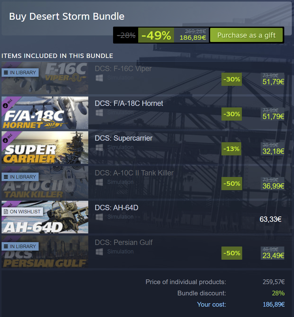
Task: Open the DCS: AH-64D title link
Action: point(117,208)
